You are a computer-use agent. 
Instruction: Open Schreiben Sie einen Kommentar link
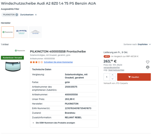coord(58,62)
